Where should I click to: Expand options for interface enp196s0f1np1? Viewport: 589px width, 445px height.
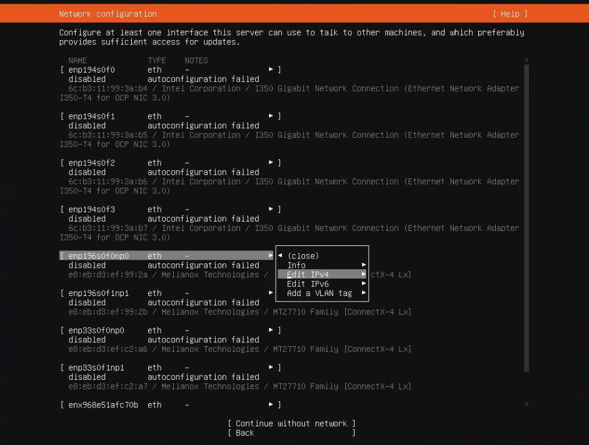pos(270,293)
